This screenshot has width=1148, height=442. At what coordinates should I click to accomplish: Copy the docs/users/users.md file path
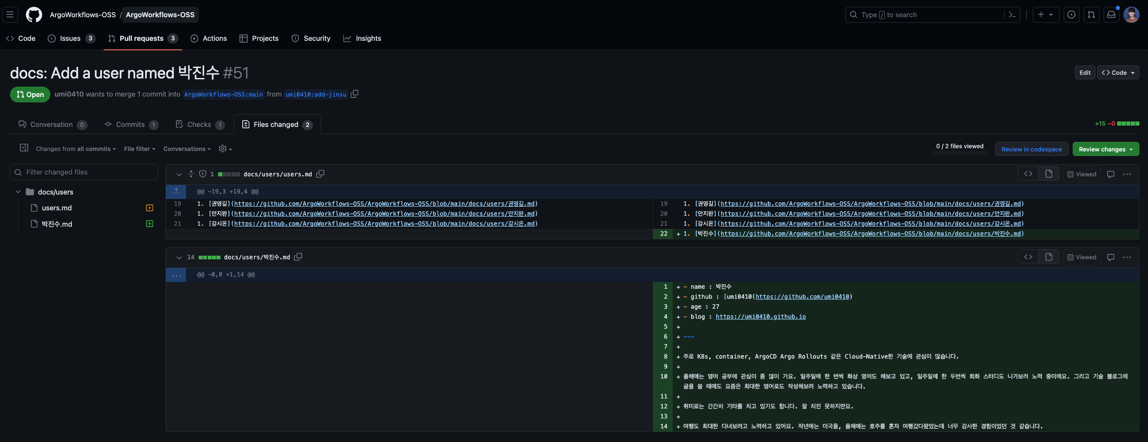[320, 174]
